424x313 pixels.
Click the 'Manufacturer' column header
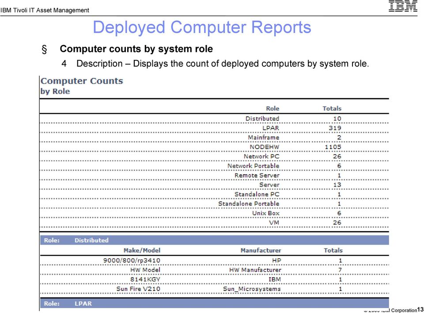click(x=261, y=250)
